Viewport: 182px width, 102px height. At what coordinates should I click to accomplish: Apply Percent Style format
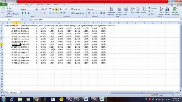(94, 13)
